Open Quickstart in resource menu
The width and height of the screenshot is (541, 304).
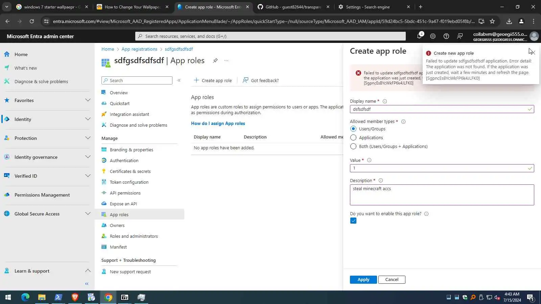[x=120, y=103]
